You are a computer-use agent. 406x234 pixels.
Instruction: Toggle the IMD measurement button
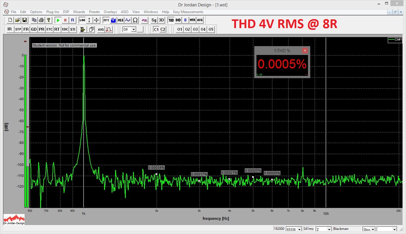(178, 20)
